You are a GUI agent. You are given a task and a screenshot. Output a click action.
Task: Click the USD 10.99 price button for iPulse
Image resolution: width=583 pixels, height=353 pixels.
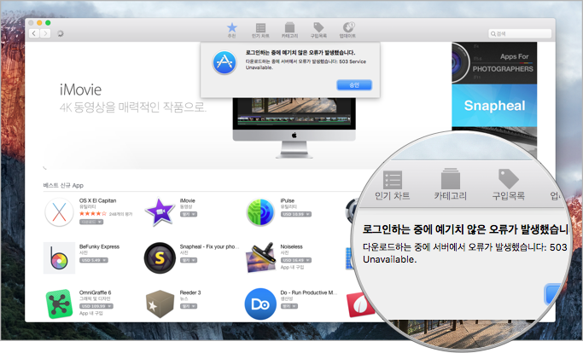tap(295, 214)
